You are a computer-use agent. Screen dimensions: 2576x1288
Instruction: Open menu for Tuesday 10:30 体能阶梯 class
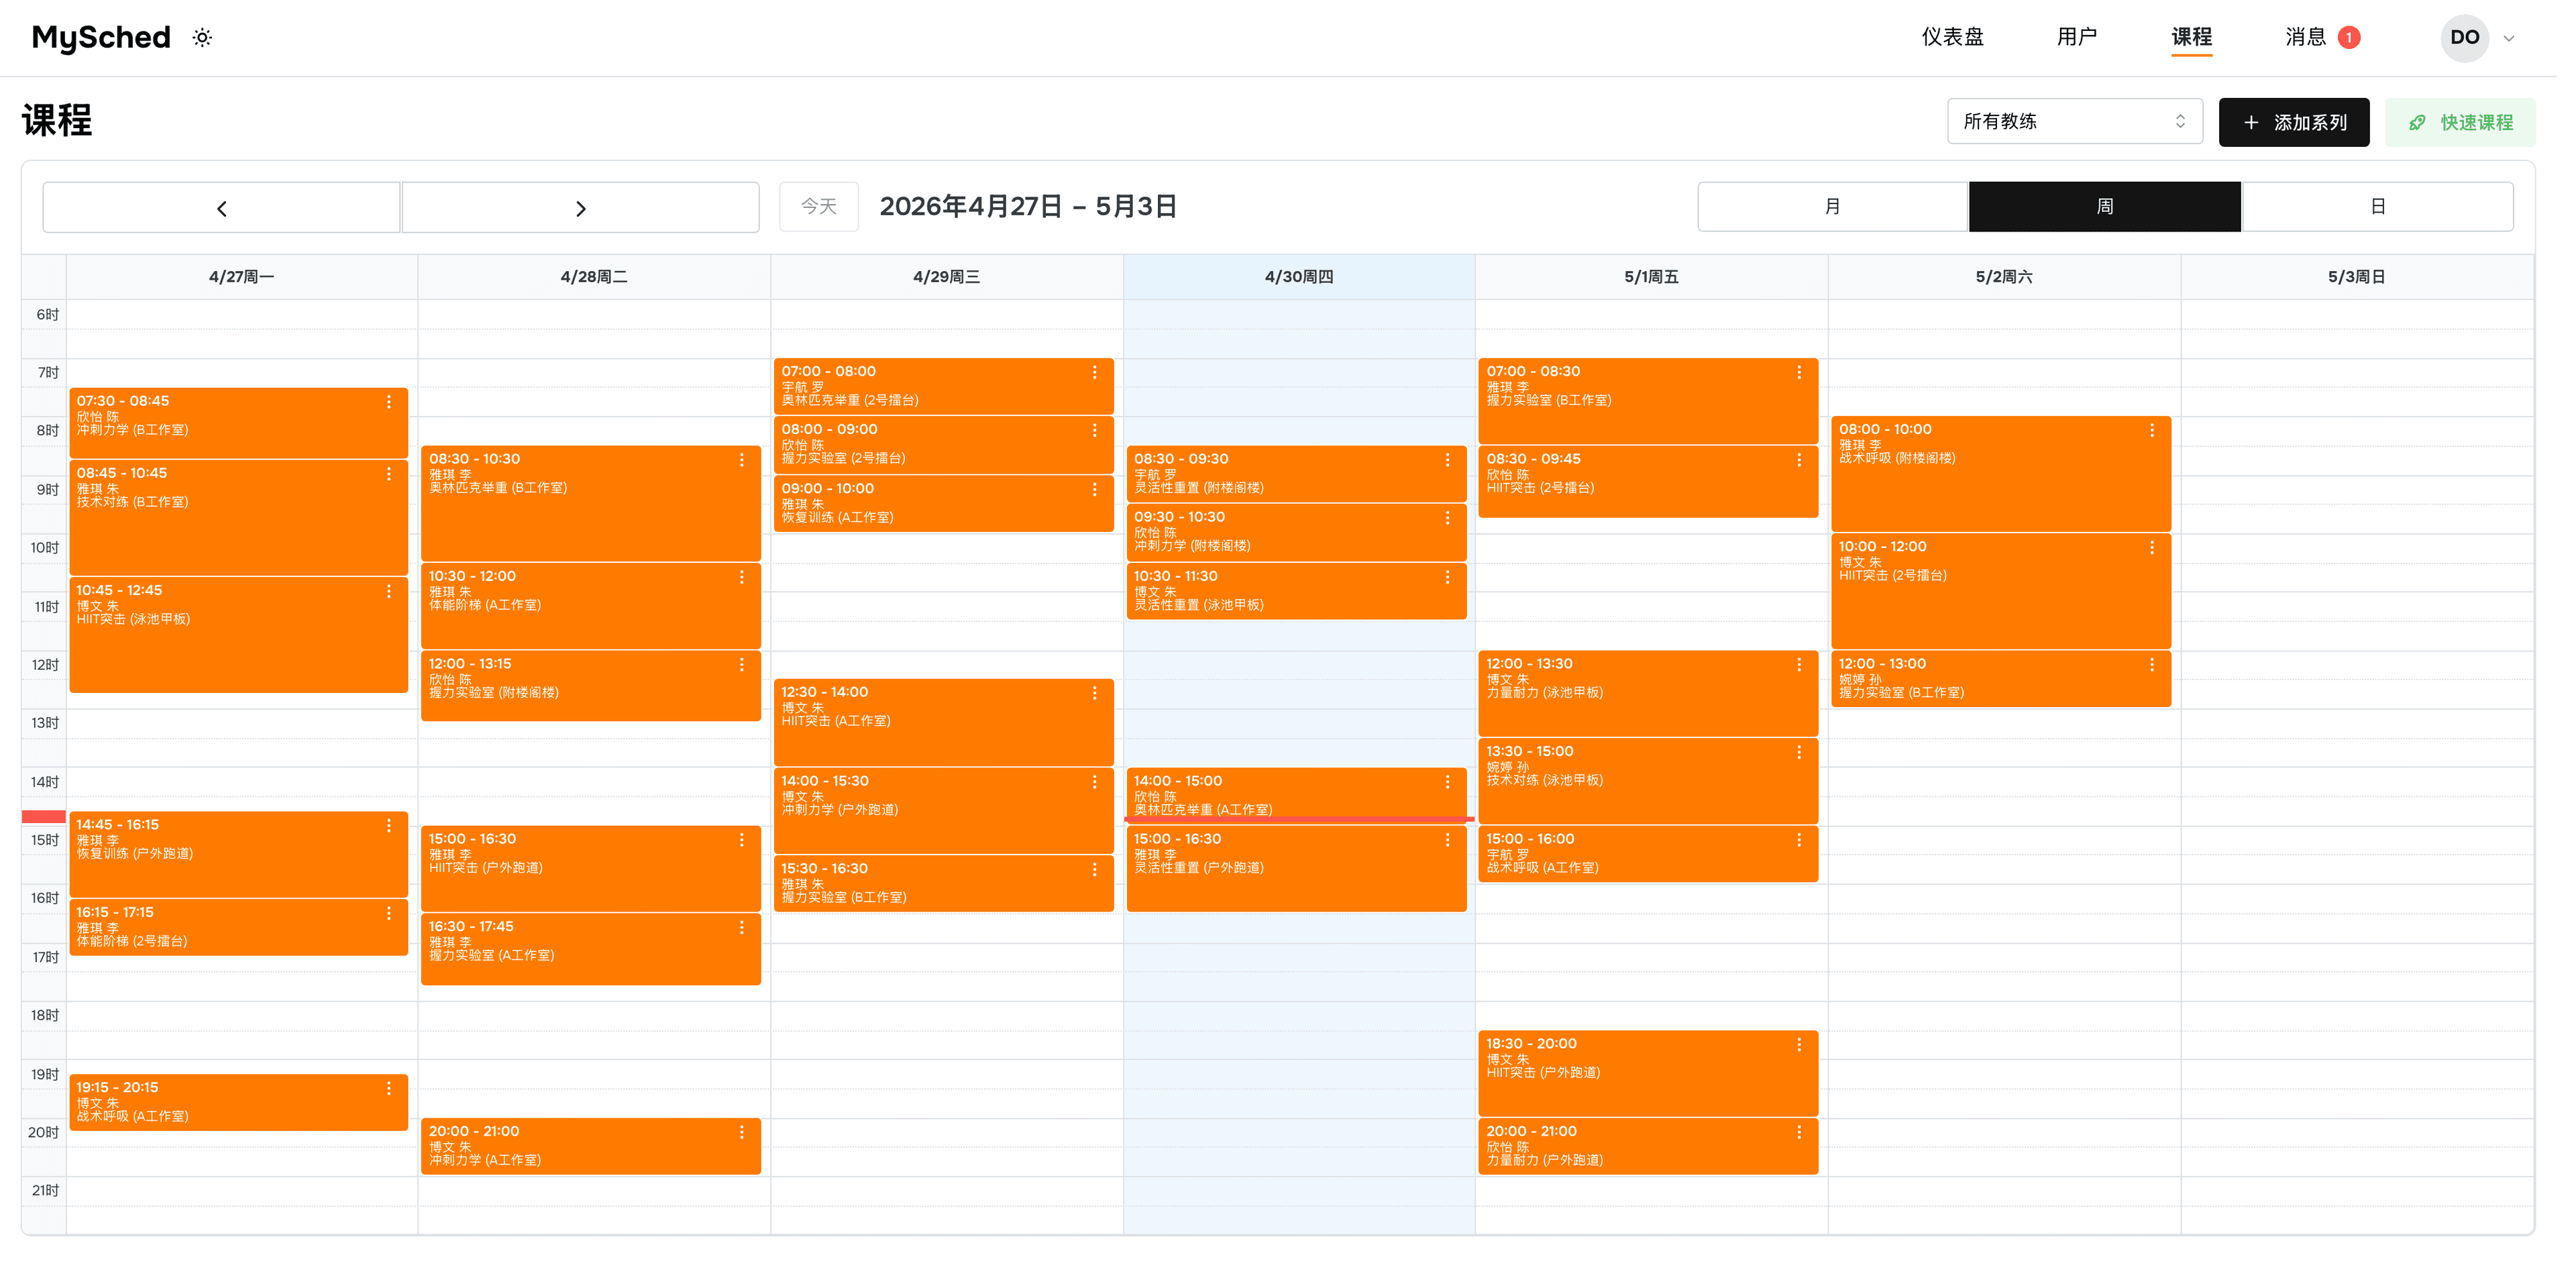(742, 578)
